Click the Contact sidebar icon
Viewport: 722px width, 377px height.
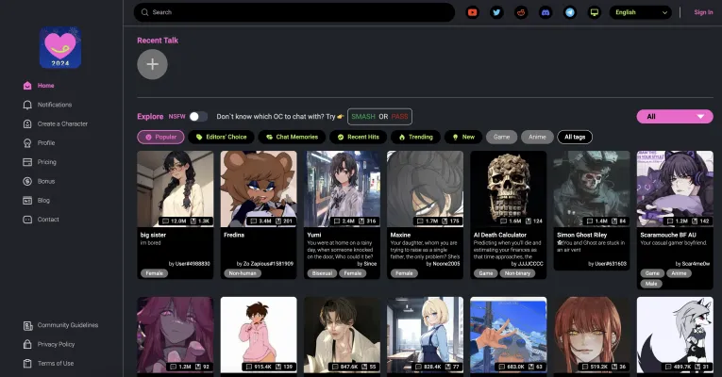point(27,220)
